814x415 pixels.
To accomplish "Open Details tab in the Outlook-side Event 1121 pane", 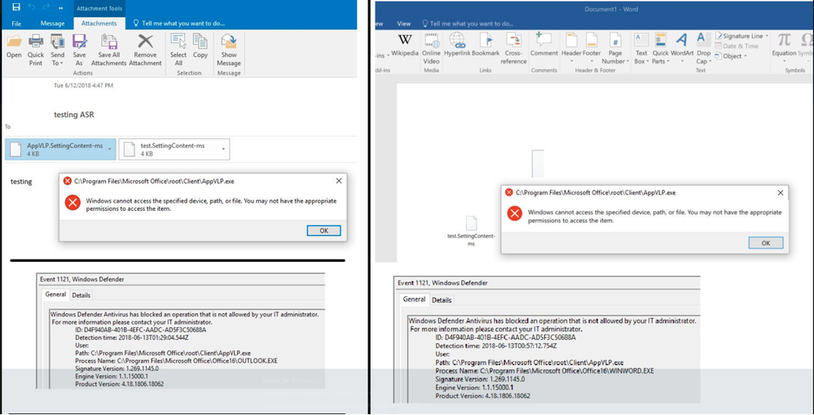I will tap(81, 295).
